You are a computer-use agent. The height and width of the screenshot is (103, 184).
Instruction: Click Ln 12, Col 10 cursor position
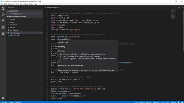[143, 102]
